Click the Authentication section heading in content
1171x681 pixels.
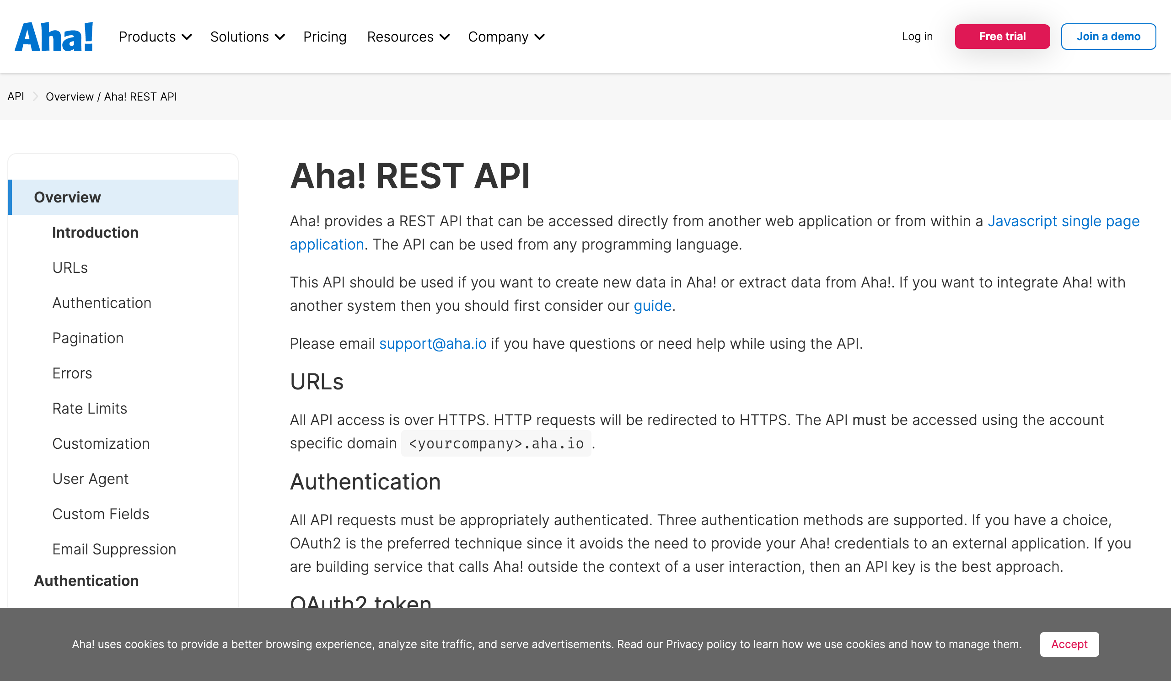coord(365,481)
